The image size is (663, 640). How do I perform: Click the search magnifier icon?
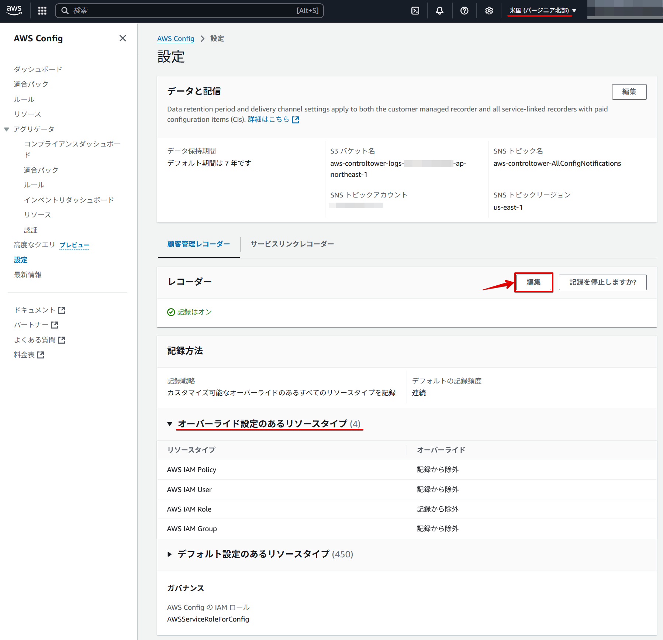click(65, 11)
